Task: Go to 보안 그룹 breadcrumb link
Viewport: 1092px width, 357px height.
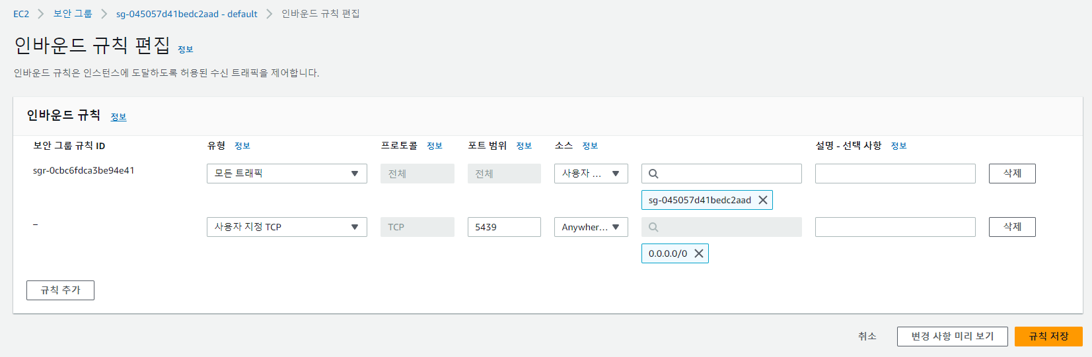Action: [x=73, y=14]
